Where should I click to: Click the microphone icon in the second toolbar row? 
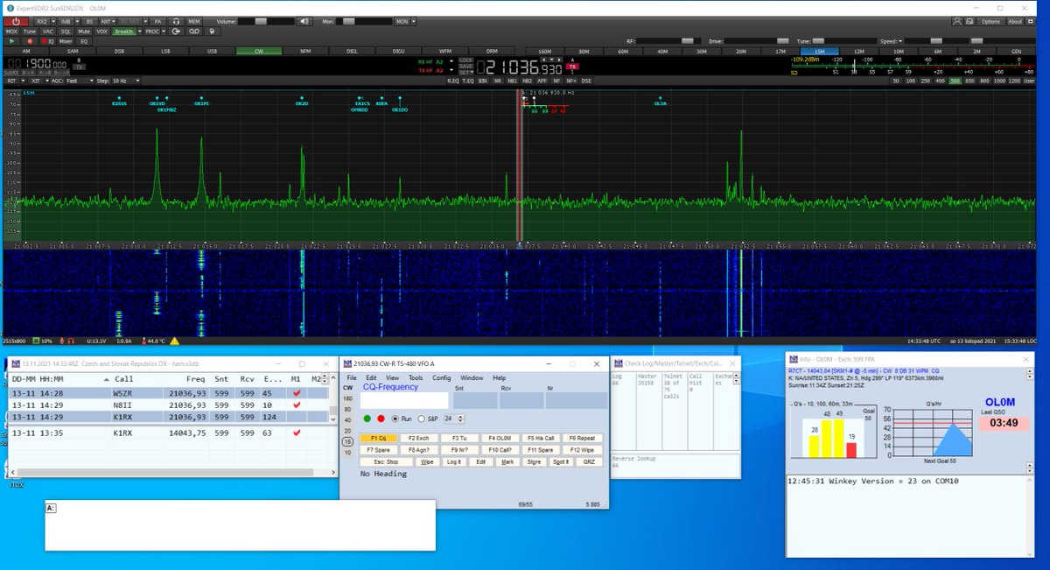pos(212,32)
